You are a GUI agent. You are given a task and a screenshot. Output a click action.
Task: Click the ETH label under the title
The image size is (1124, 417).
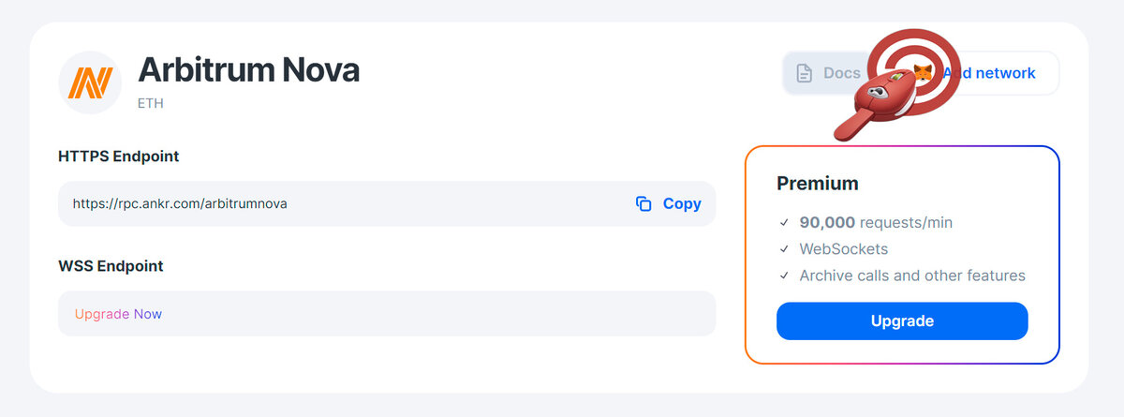tap(150, 103)
